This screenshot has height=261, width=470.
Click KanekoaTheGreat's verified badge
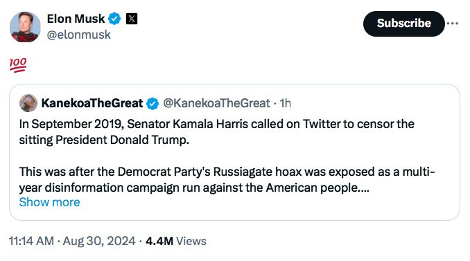pyautogui.click(x=153, y=104)
